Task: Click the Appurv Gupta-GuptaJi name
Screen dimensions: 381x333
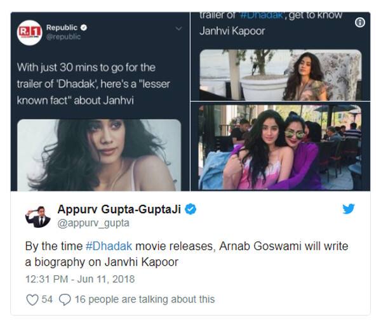Action: (x=119, y=209)
